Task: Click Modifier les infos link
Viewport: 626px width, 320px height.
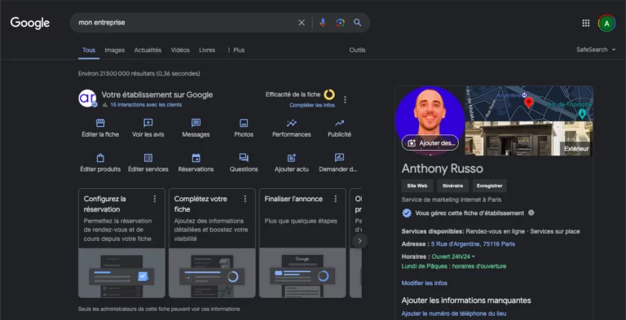Action: (x=425, y=283)
